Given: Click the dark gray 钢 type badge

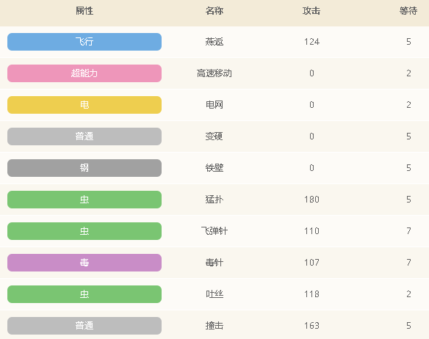Looking at the screenshot, I should point(84,168).
